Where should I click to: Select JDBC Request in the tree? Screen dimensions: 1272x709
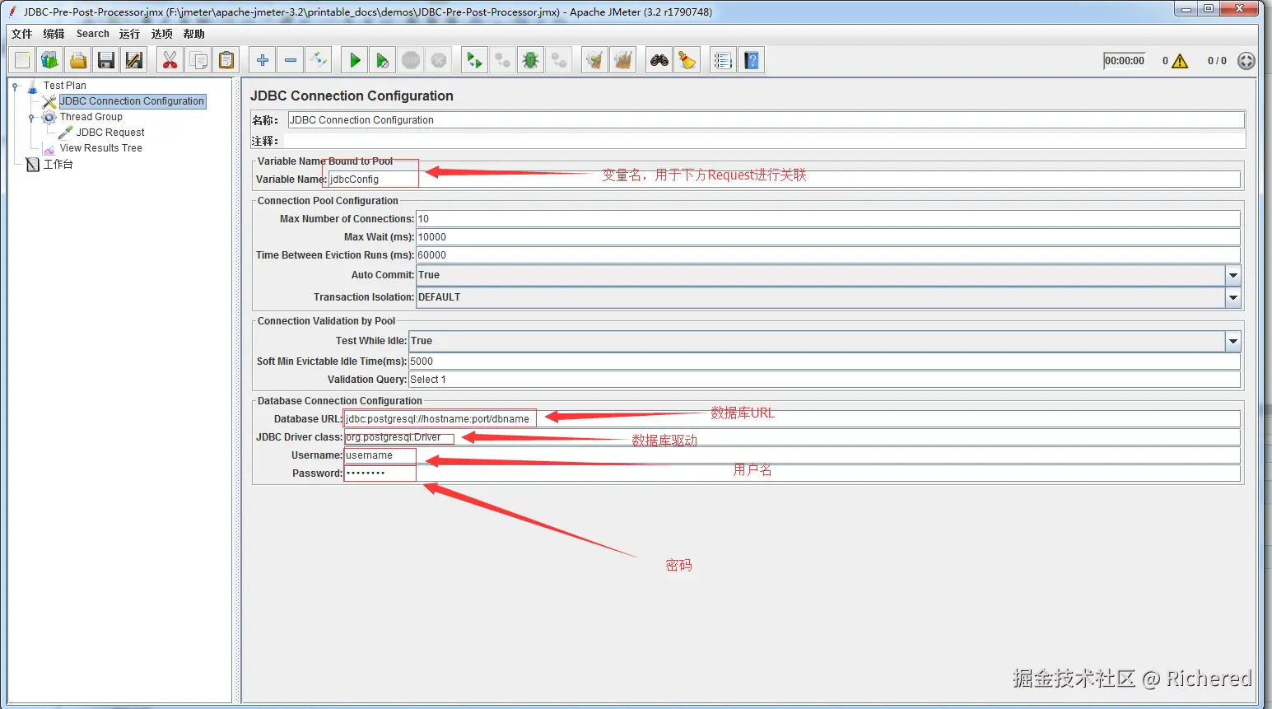click(110, 133)
